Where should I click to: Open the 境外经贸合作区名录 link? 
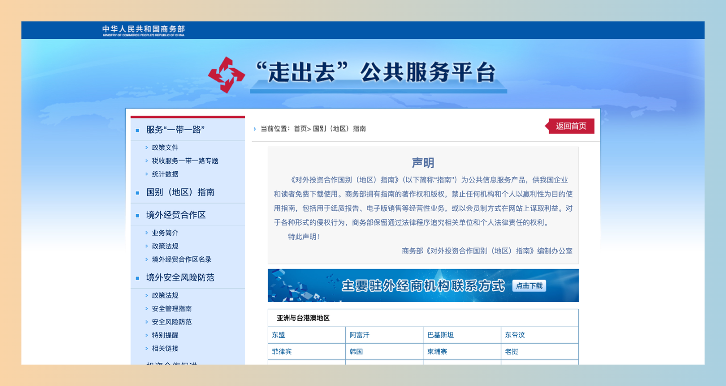[x=181, y=259]
